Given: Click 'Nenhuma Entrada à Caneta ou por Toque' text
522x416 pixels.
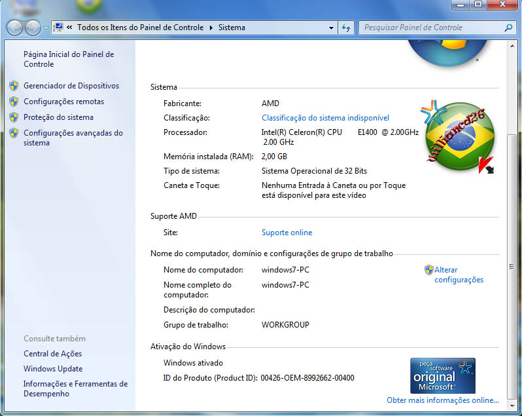Looking at the screenshot, I should [x=334, y=185].
